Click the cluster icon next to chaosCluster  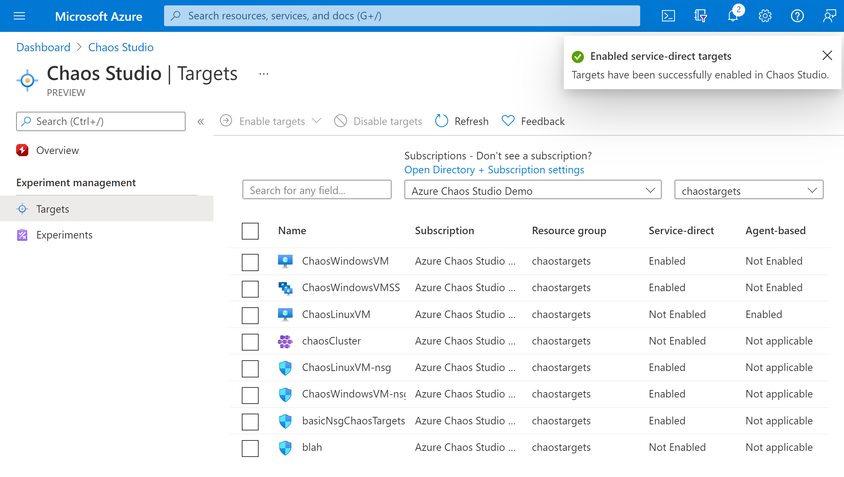tap(285, 341)
